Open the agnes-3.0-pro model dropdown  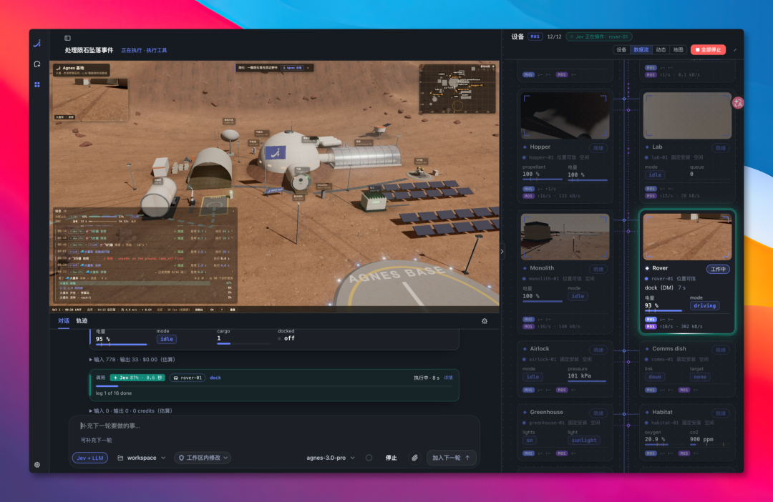click(x=331, y=458)
